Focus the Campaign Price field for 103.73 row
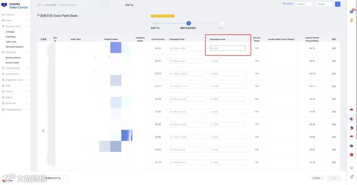The height and width of the screenshot is (185, 357). 187,74
